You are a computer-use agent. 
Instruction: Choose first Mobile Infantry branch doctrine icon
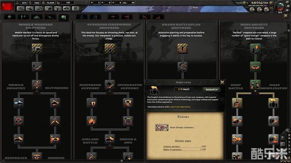click(x=19, y=103)
